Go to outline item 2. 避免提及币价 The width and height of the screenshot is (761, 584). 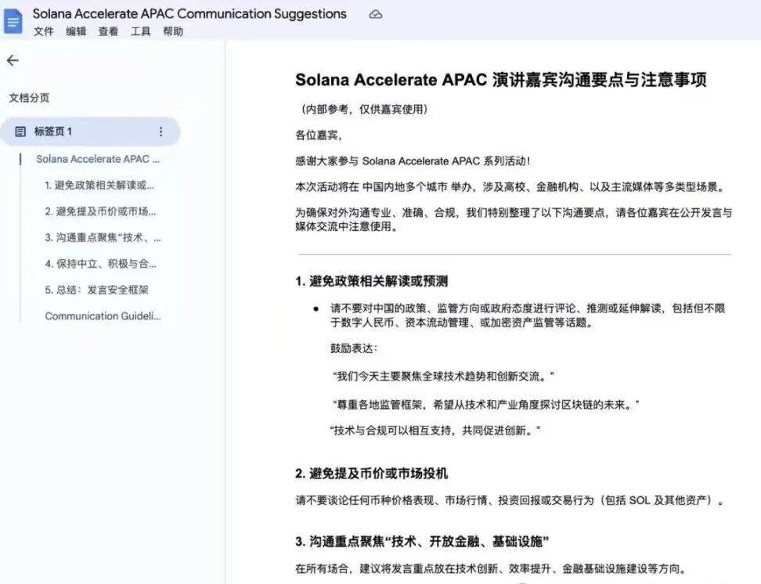click(x=100, y=211)
